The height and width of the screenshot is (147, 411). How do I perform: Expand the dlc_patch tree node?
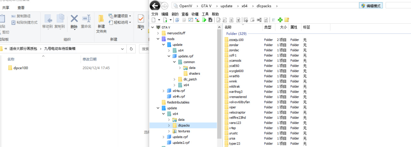(174, 79)
